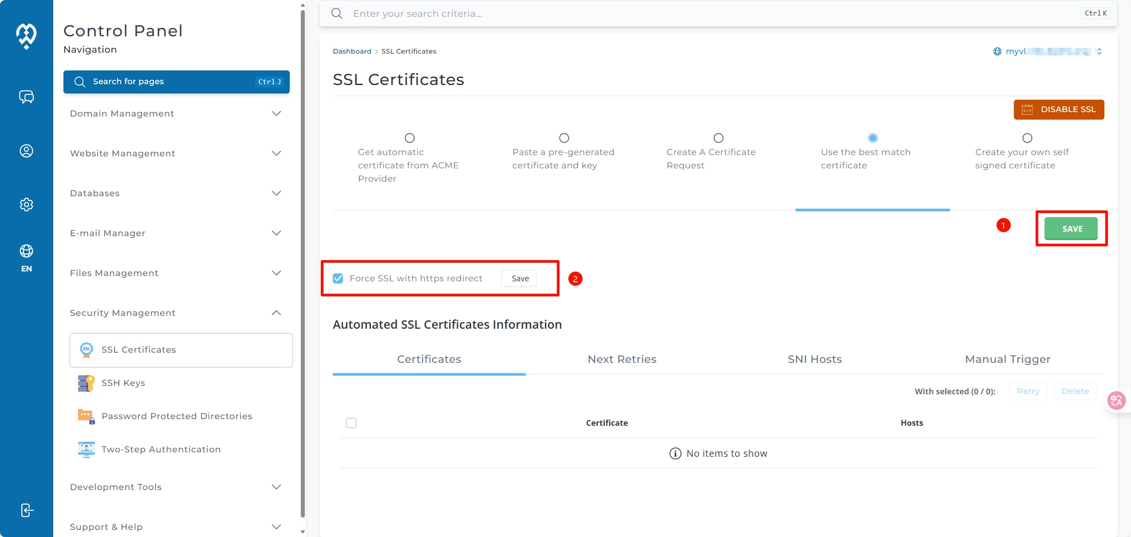
Task: Click the logout icon at sidebar bottom
Action: 26,510
